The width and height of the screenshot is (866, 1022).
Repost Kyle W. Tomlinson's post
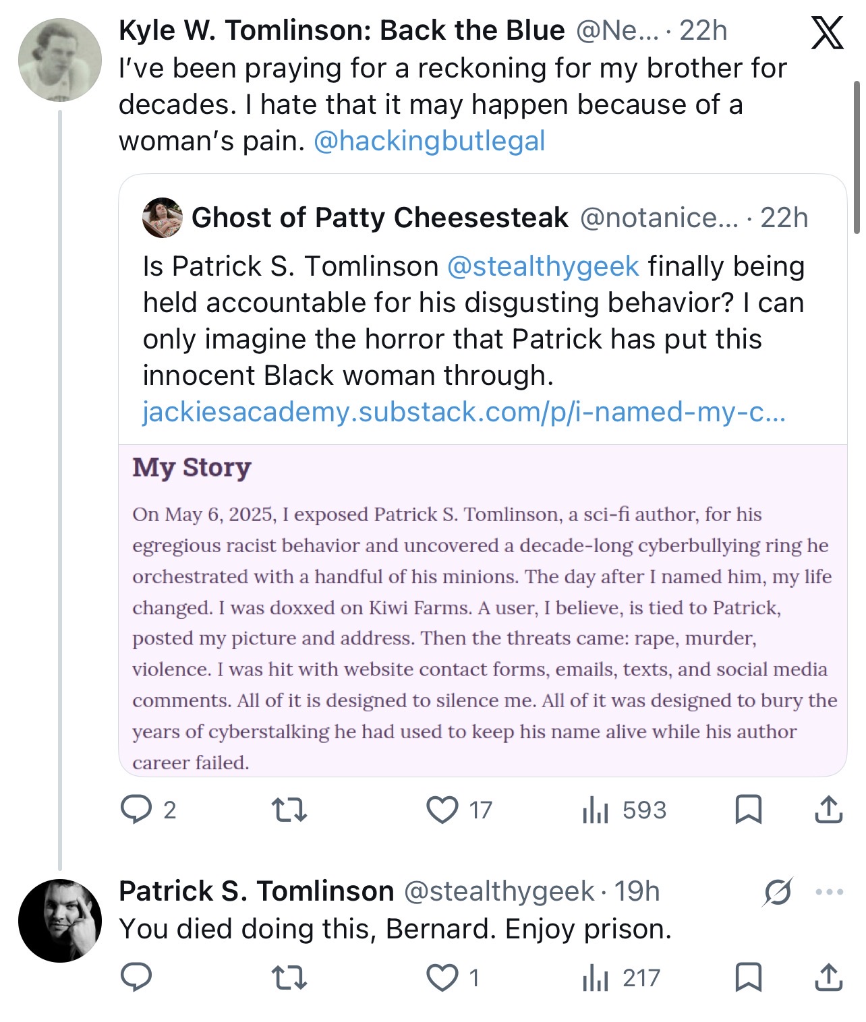[289, 810]
